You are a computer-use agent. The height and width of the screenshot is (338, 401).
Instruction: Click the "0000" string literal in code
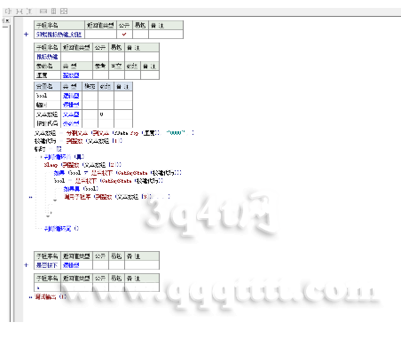[x=176, y=133]
